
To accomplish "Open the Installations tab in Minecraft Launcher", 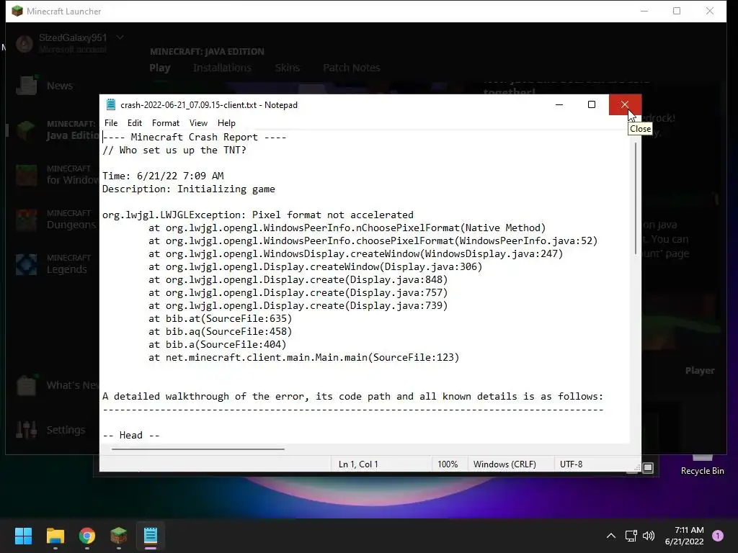I will coord(222,68).
